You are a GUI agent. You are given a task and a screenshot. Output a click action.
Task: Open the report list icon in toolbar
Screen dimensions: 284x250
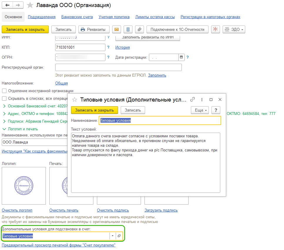click(128, 29)
